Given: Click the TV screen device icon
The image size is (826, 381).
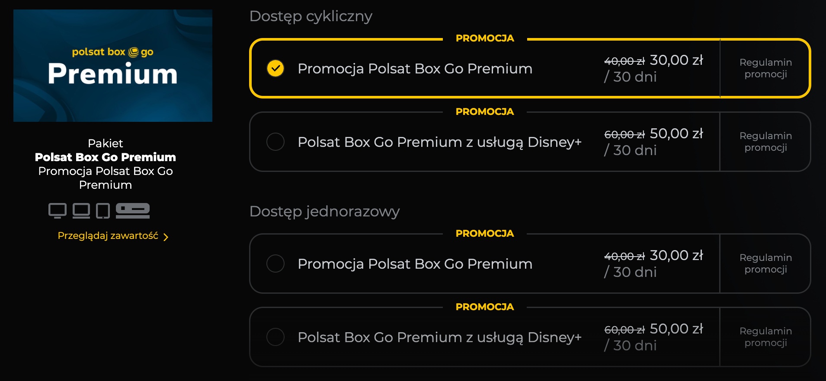Looking at the screenshot, I should tap(57, 211).
